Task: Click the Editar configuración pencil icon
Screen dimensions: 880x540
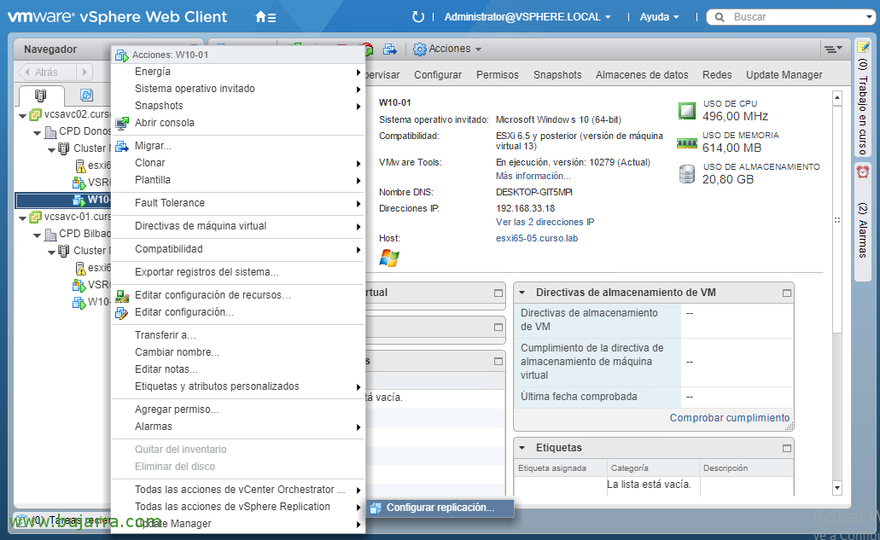Action: pos(122,313)
